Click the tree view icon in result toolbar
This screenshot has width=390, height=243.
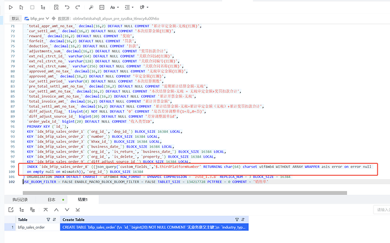click(21, 210)
